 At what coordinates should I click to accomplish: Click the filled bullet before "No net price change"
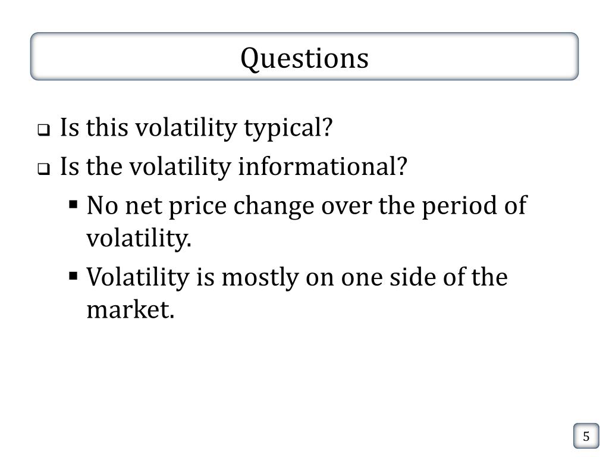74,206
